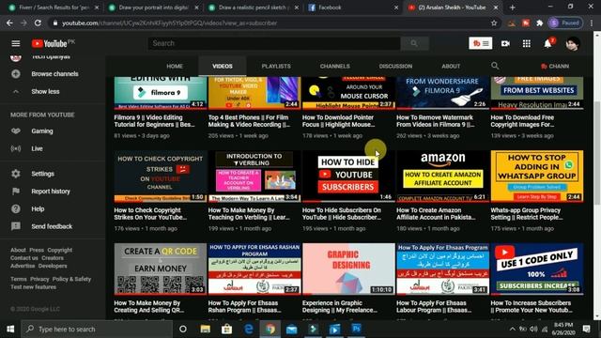Open Windows Start menu
Image resolution: width=601 pixels, height=338 pixels.
point(10,329)
